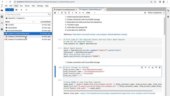Duplicate the active cell icon
This screenshot has width=170, height=96.
142,67
